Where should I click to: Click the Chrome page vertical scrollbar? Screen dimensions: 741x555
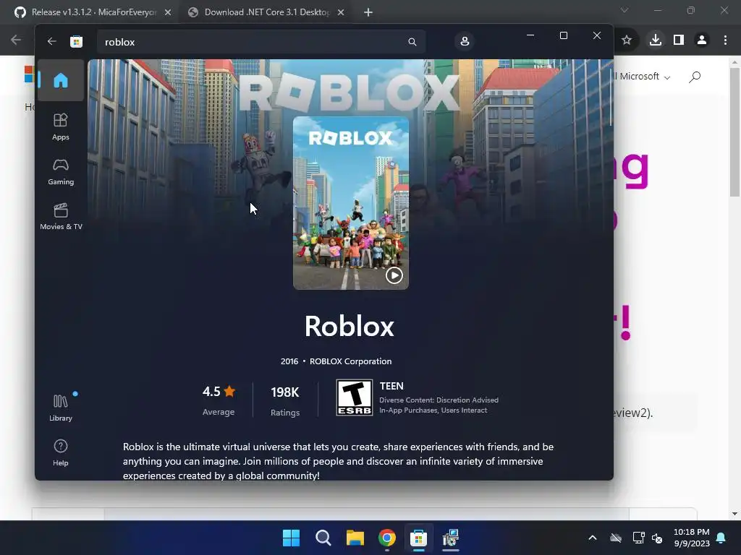point(734,132)
